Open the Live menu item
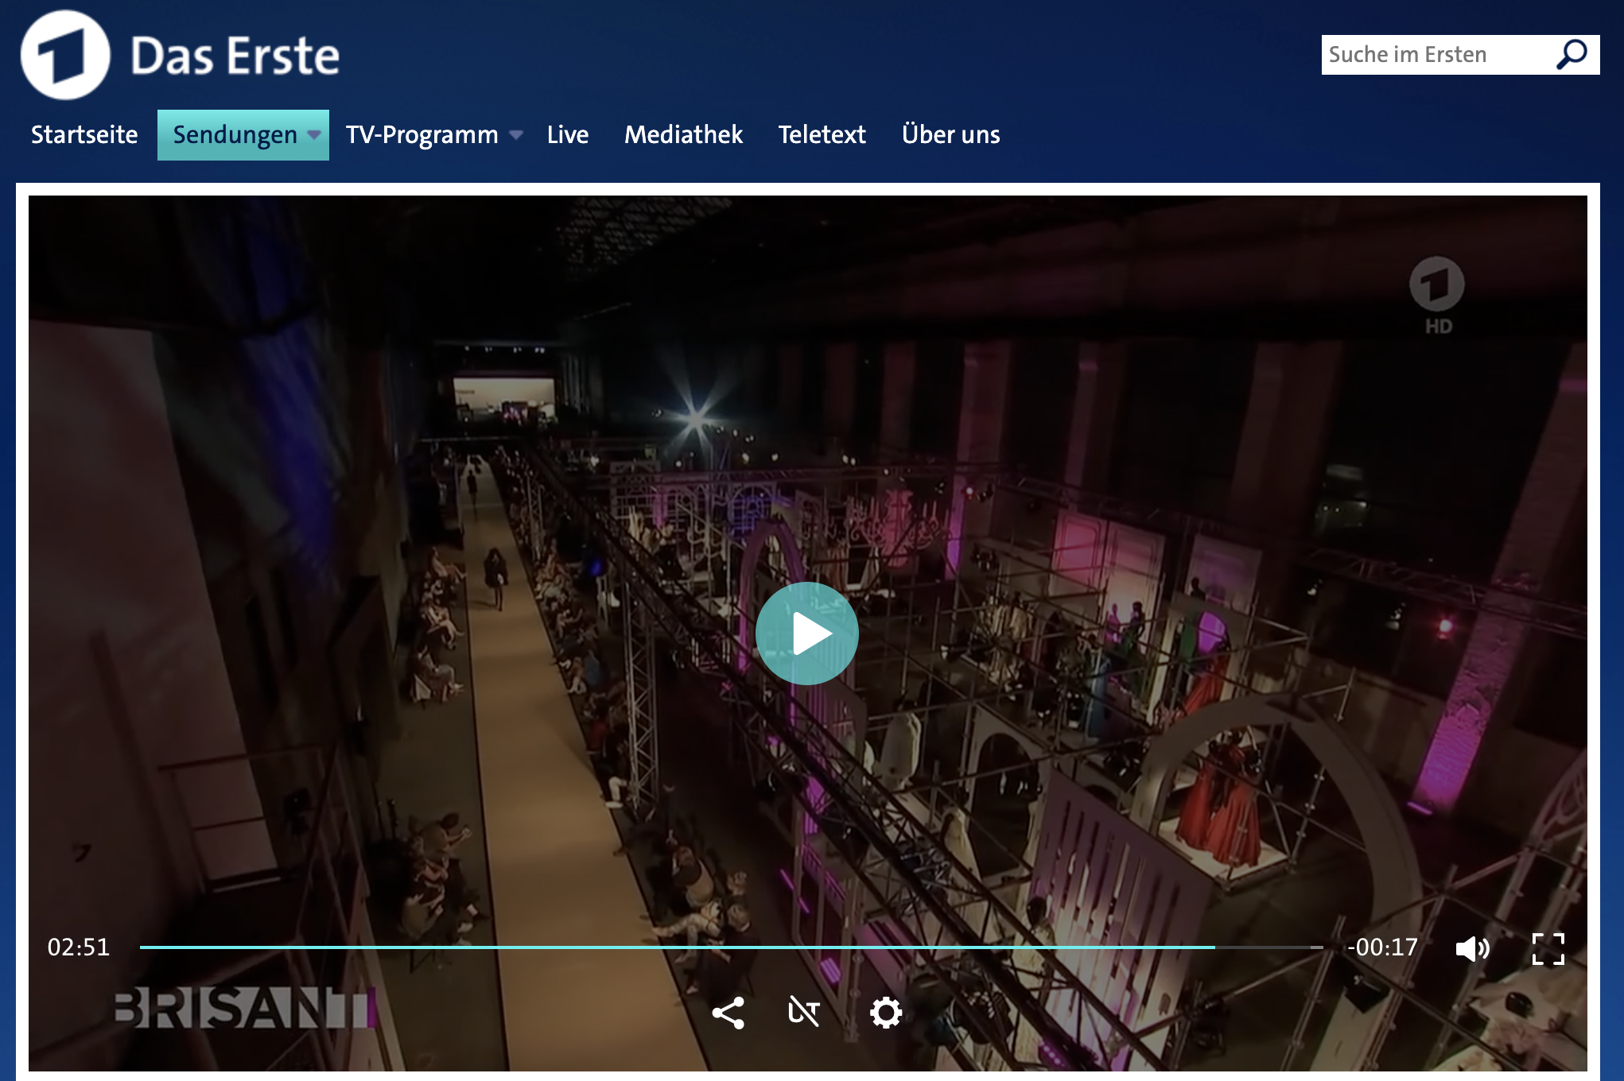Viewport: 1624px width, 1081px height. point(567,135)
